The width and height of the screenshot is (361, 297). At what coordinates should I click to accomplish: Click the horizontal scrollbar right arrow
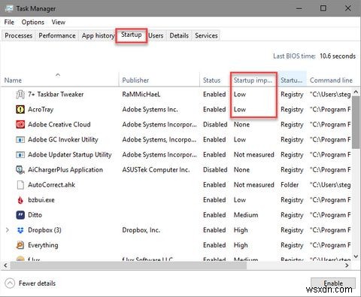[x=347, y=265]
